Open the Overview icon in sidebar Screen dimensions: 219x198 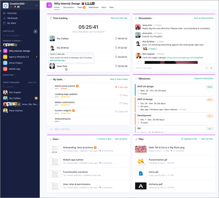pyautogui.click(x=4, y=13)
